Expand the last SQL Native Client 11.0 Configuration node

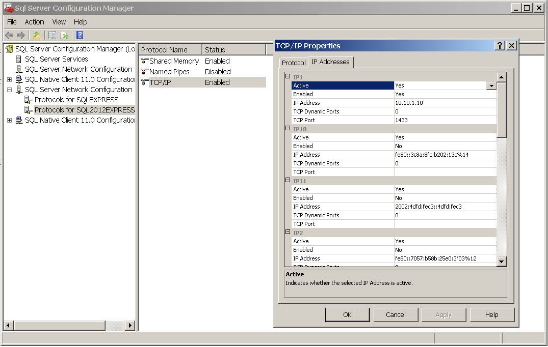point(10,120)
